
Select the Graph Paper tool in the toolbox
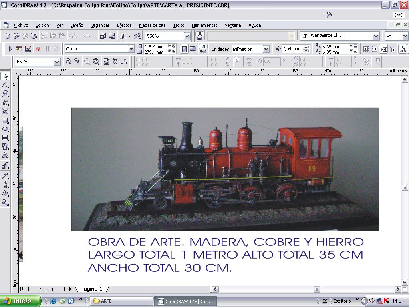pos(5,138)
